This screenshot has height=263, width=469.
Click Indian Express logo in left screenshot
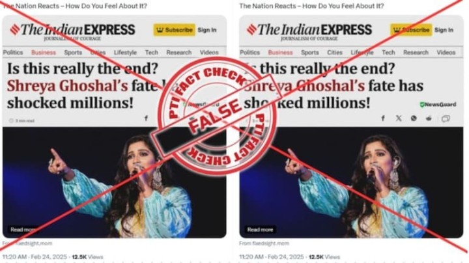point(72,30)
